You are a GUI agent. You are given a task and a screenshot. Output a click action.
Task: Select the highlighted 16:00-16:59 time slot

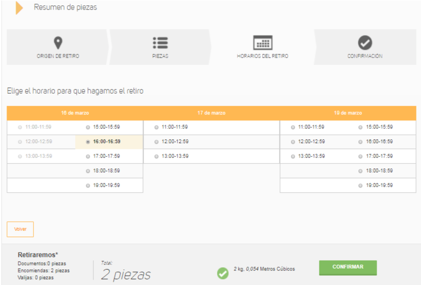88,142
